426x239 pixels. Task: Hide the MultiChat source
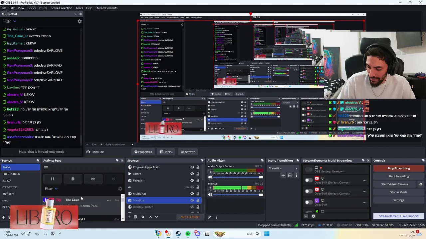[192, 194]
